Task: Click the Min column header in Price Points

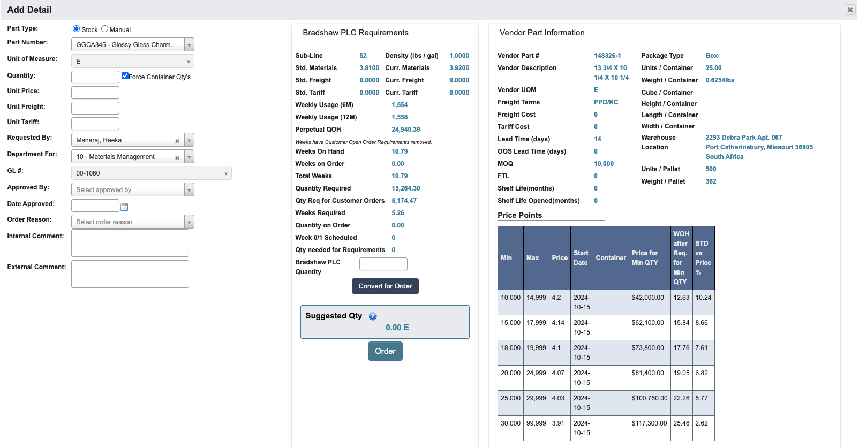Action: tap(510, 258)
